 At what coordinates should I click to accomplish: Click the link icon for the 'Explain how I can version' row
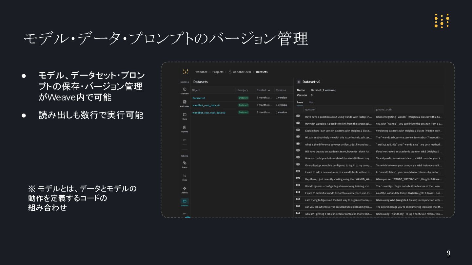click(298, 130)
